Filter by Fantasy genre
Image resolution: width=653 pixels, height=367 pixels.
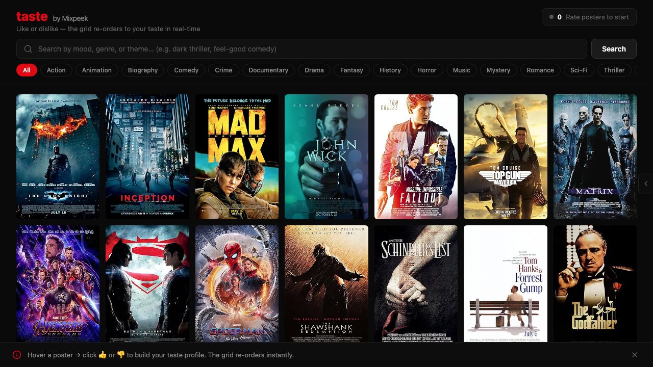pos(351,70)
